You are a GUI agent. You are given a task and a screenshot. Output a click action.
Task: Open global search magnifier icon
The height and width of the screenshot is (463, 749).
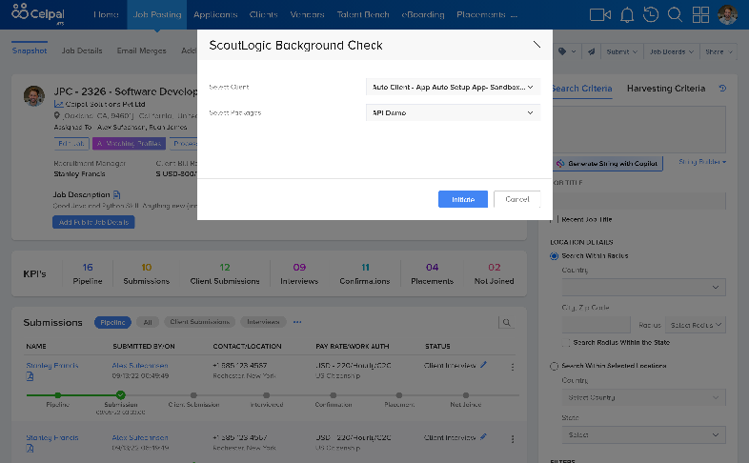675,14
